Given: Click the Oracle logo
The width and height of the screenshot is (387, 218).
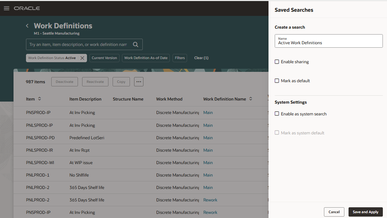Looking at the screenshot, I should pos(27,8).
